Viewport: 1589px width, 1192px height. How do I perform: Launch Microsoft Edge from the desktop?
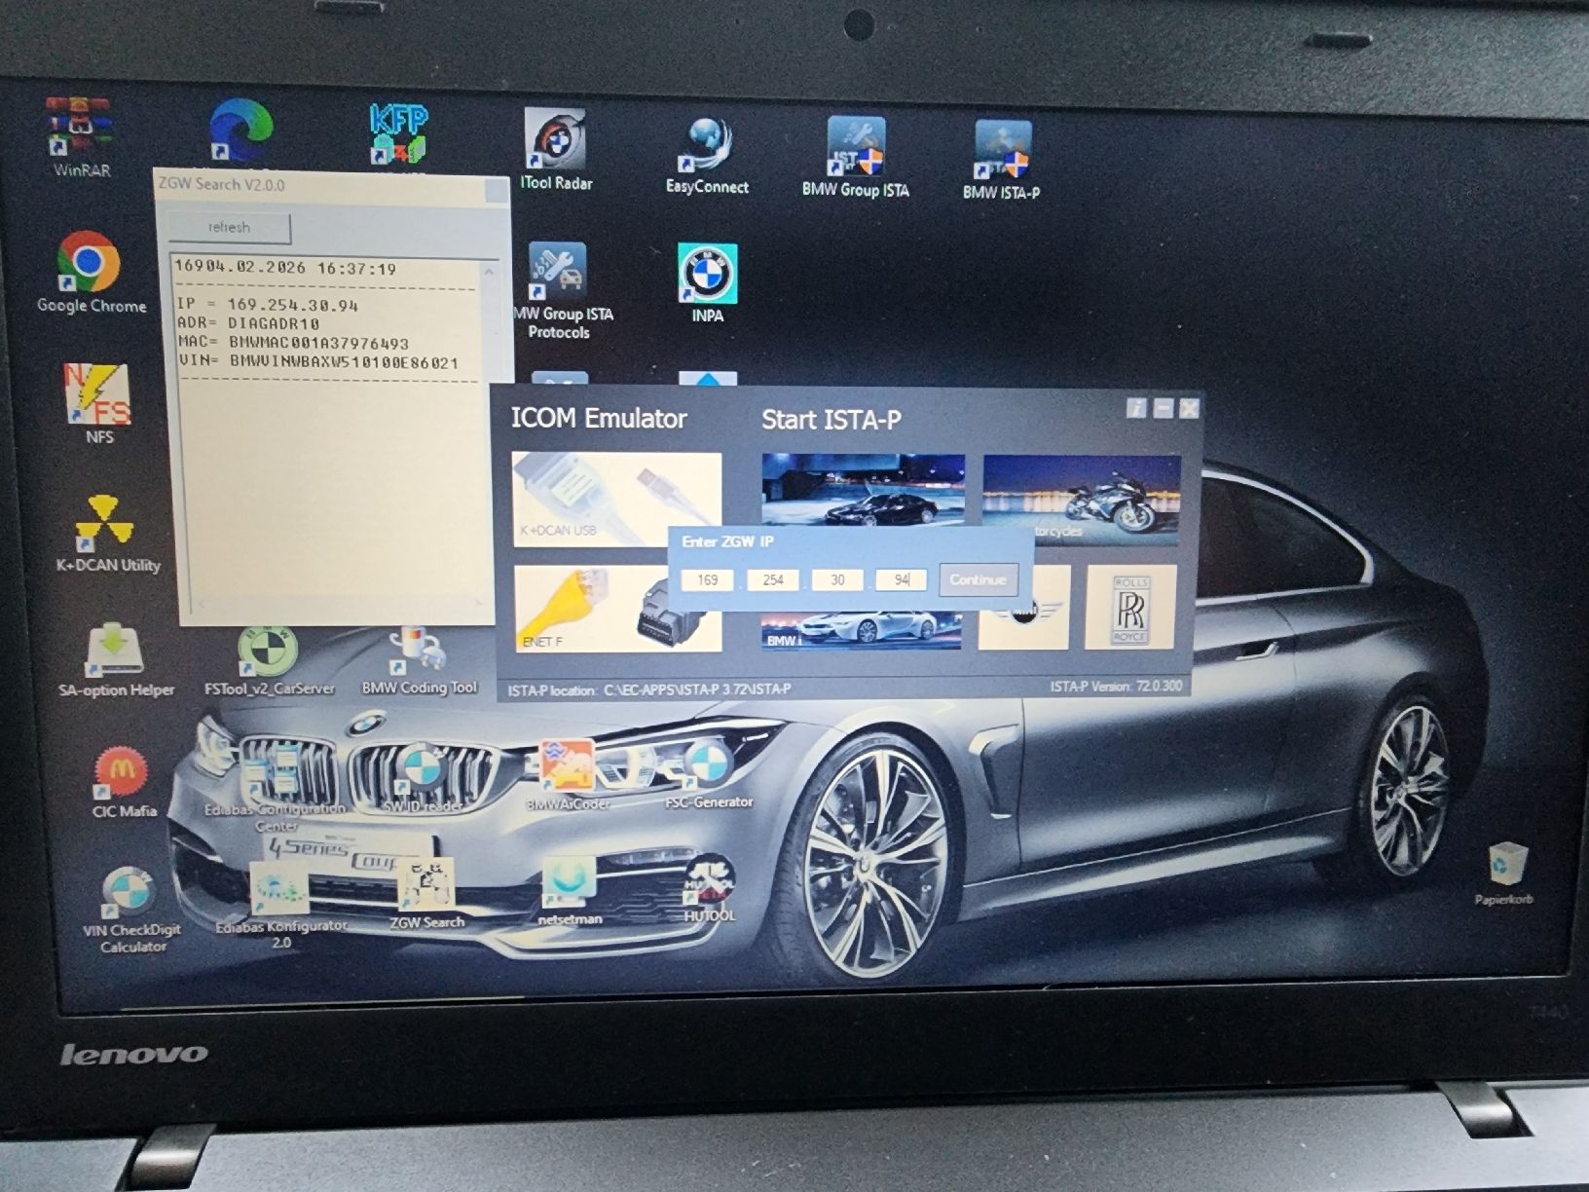240,130
